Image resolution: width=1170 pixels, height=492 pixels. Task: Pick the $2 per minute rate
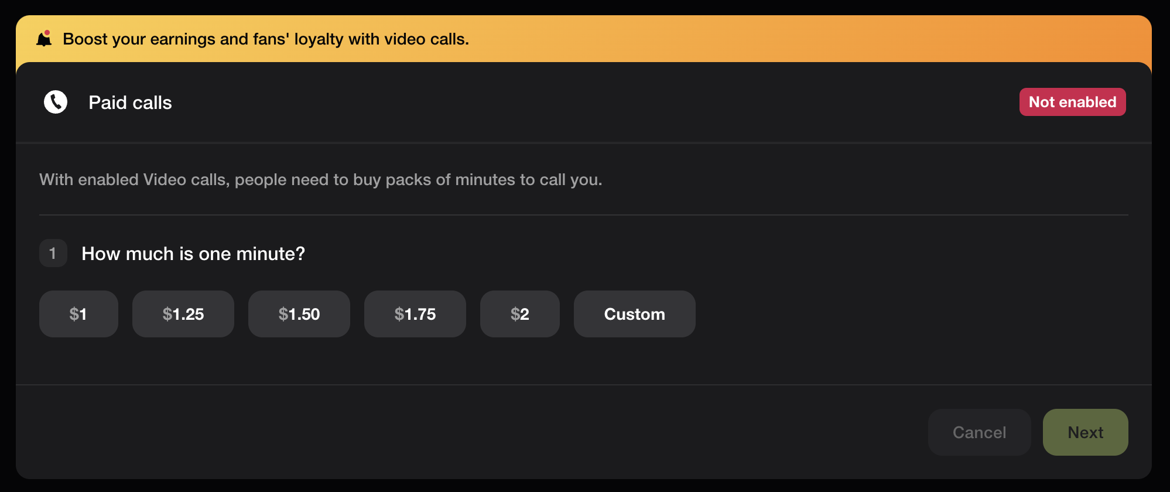(519, 314)
